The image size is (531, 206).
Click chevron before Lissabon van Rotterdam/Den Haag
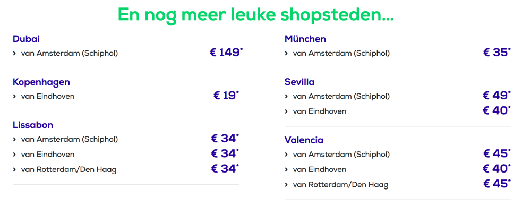[14, 169]
